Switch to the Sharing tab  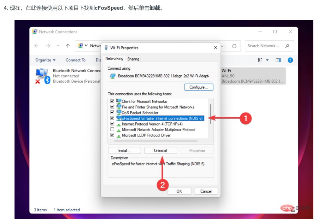[133, 59]
